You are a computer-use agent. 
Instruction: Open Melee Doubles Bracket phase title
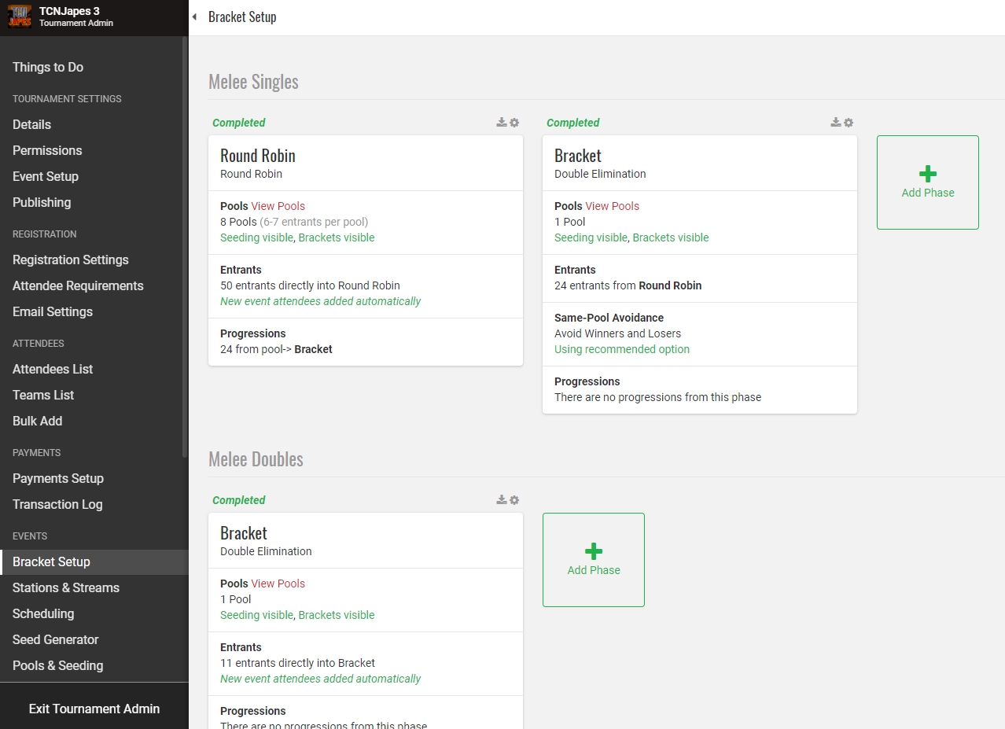coord(244,533)
